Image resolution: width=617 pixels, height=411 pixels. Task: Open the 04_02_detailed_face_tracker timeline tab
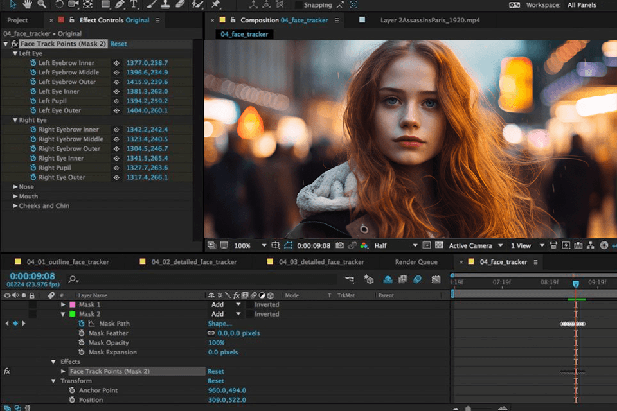(x=193, y=262)
